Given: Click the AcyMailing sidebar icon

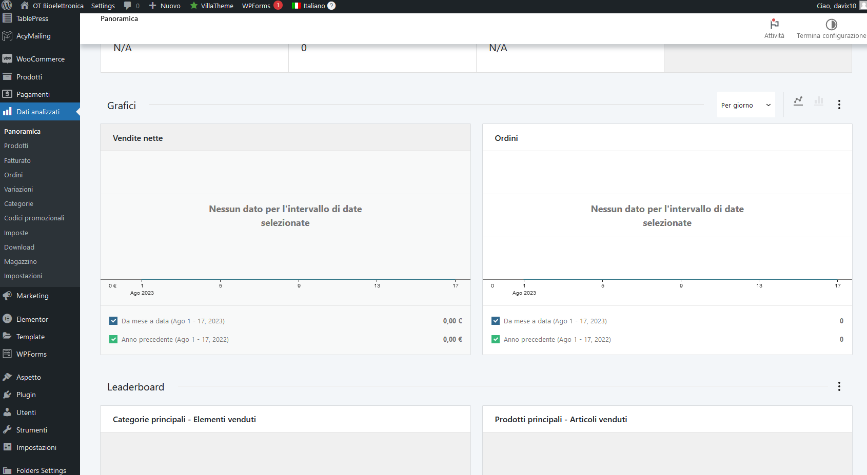Looking at the screenshot, I should 7,36.
